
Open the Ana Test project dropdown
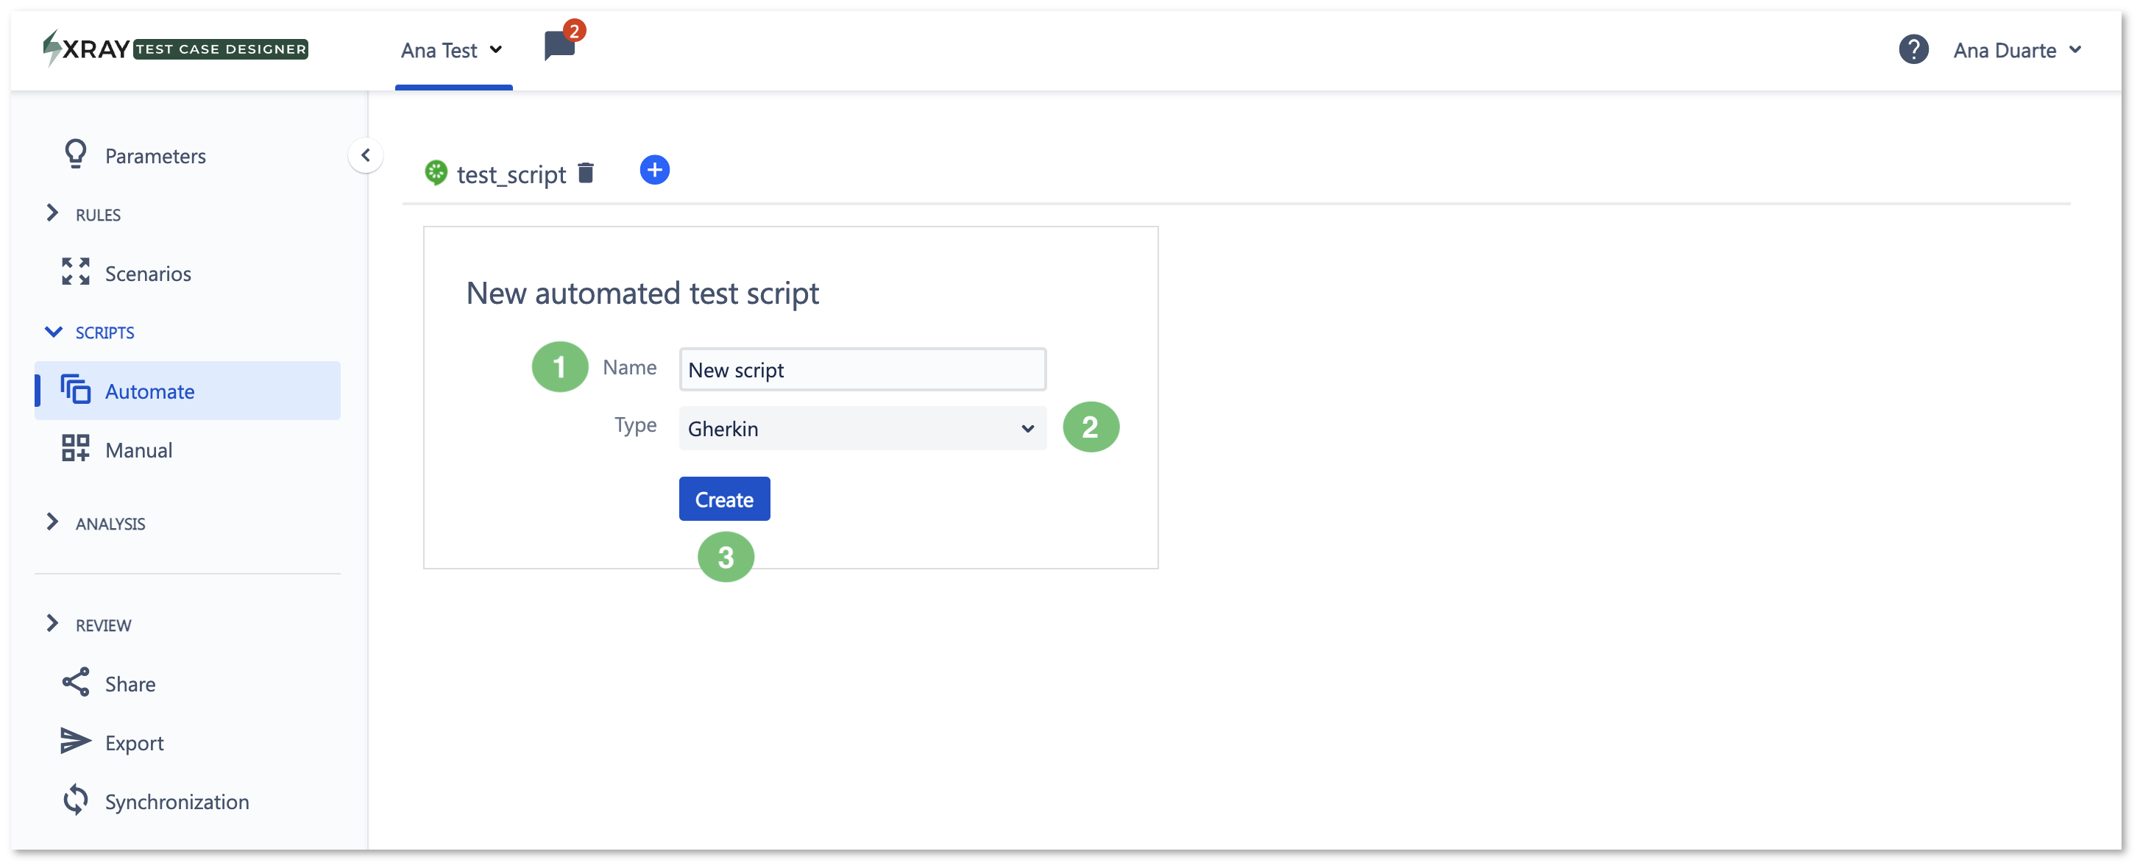point(452,51)
